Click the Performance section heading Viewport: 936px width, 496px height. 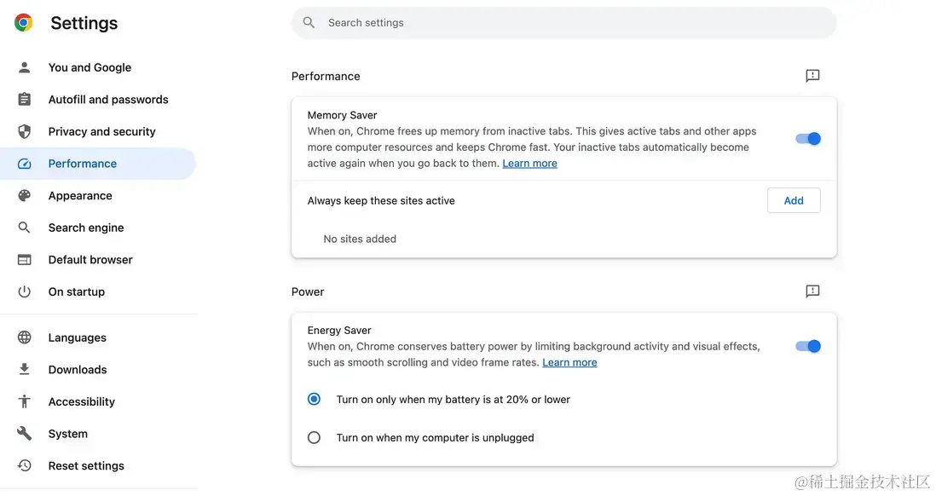coord(326,76)
